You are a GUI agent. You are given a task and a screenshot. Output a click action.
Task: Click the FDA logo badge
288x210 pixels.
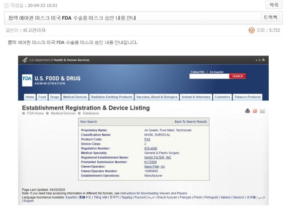tap(27, 79)
